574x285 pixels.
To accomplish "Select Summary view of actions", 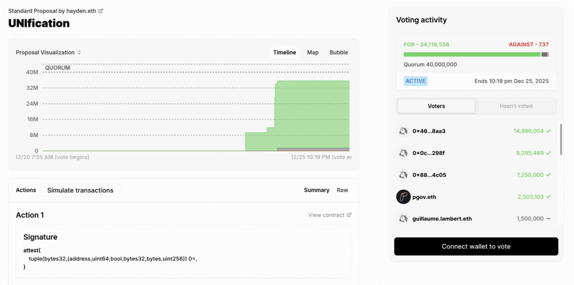I will coord(316,190).
